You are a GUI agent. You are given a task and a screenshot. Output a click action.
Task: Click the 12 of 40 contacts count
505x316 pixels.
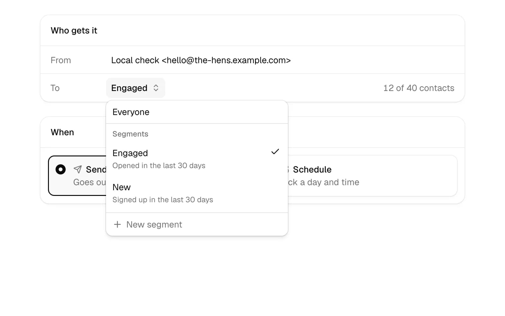pyautogui.click(x=419, y=88)
